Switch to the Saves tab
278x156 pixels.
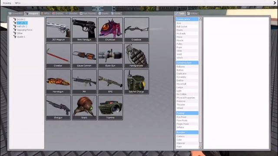116,13
